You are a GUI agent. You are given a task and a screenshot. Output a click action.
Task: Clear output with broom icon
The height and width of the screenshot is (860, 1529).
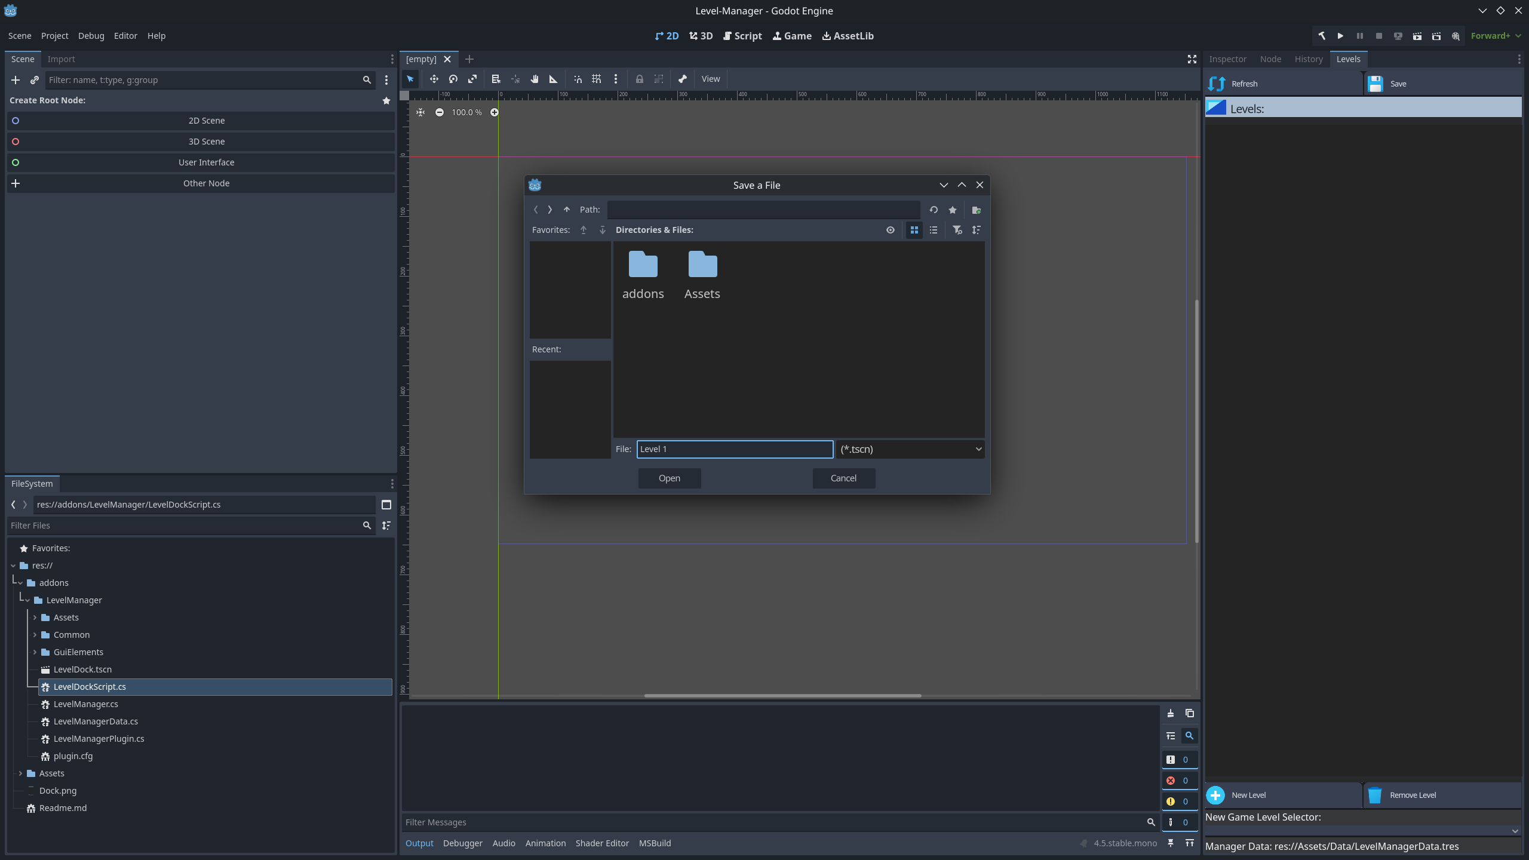click(1171, 713)
